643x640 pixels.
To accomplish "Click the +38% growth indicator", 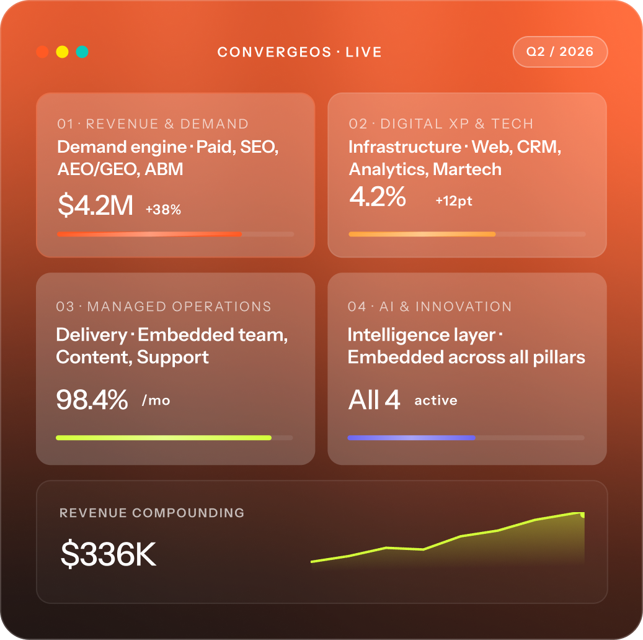I will 163,210.
